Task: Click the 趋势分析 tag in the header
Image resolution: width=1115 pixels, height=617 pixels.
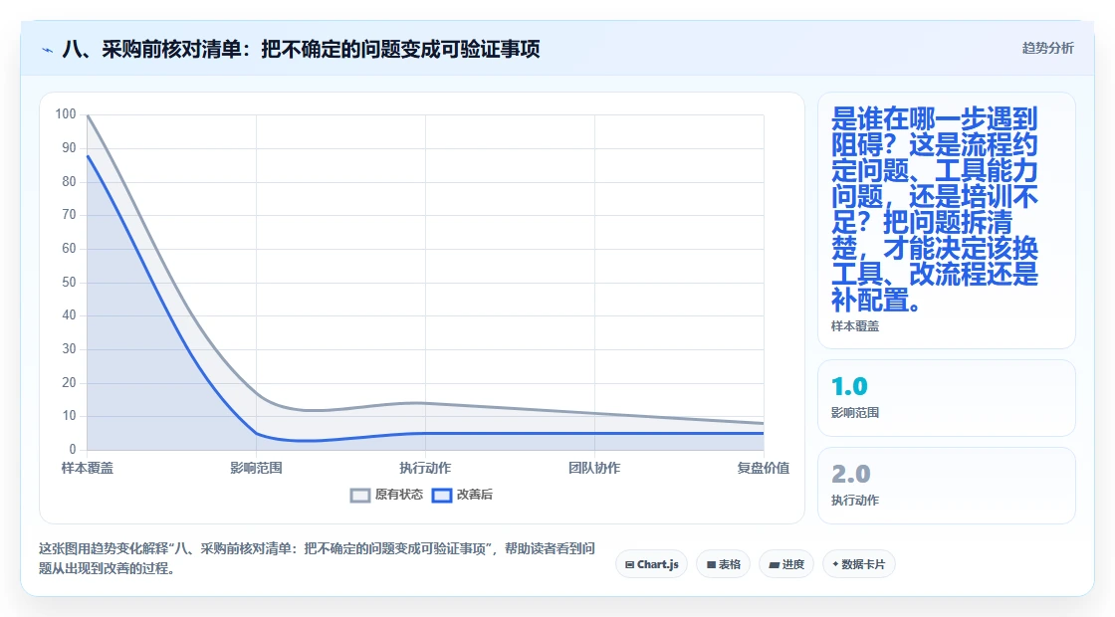Action: 1047,48
